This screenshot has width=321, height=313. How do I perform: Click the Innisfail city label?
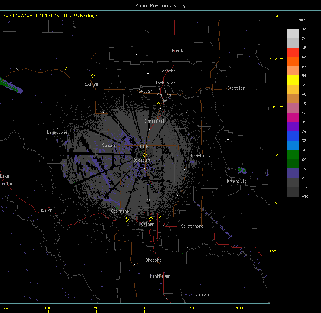(155, 121)
